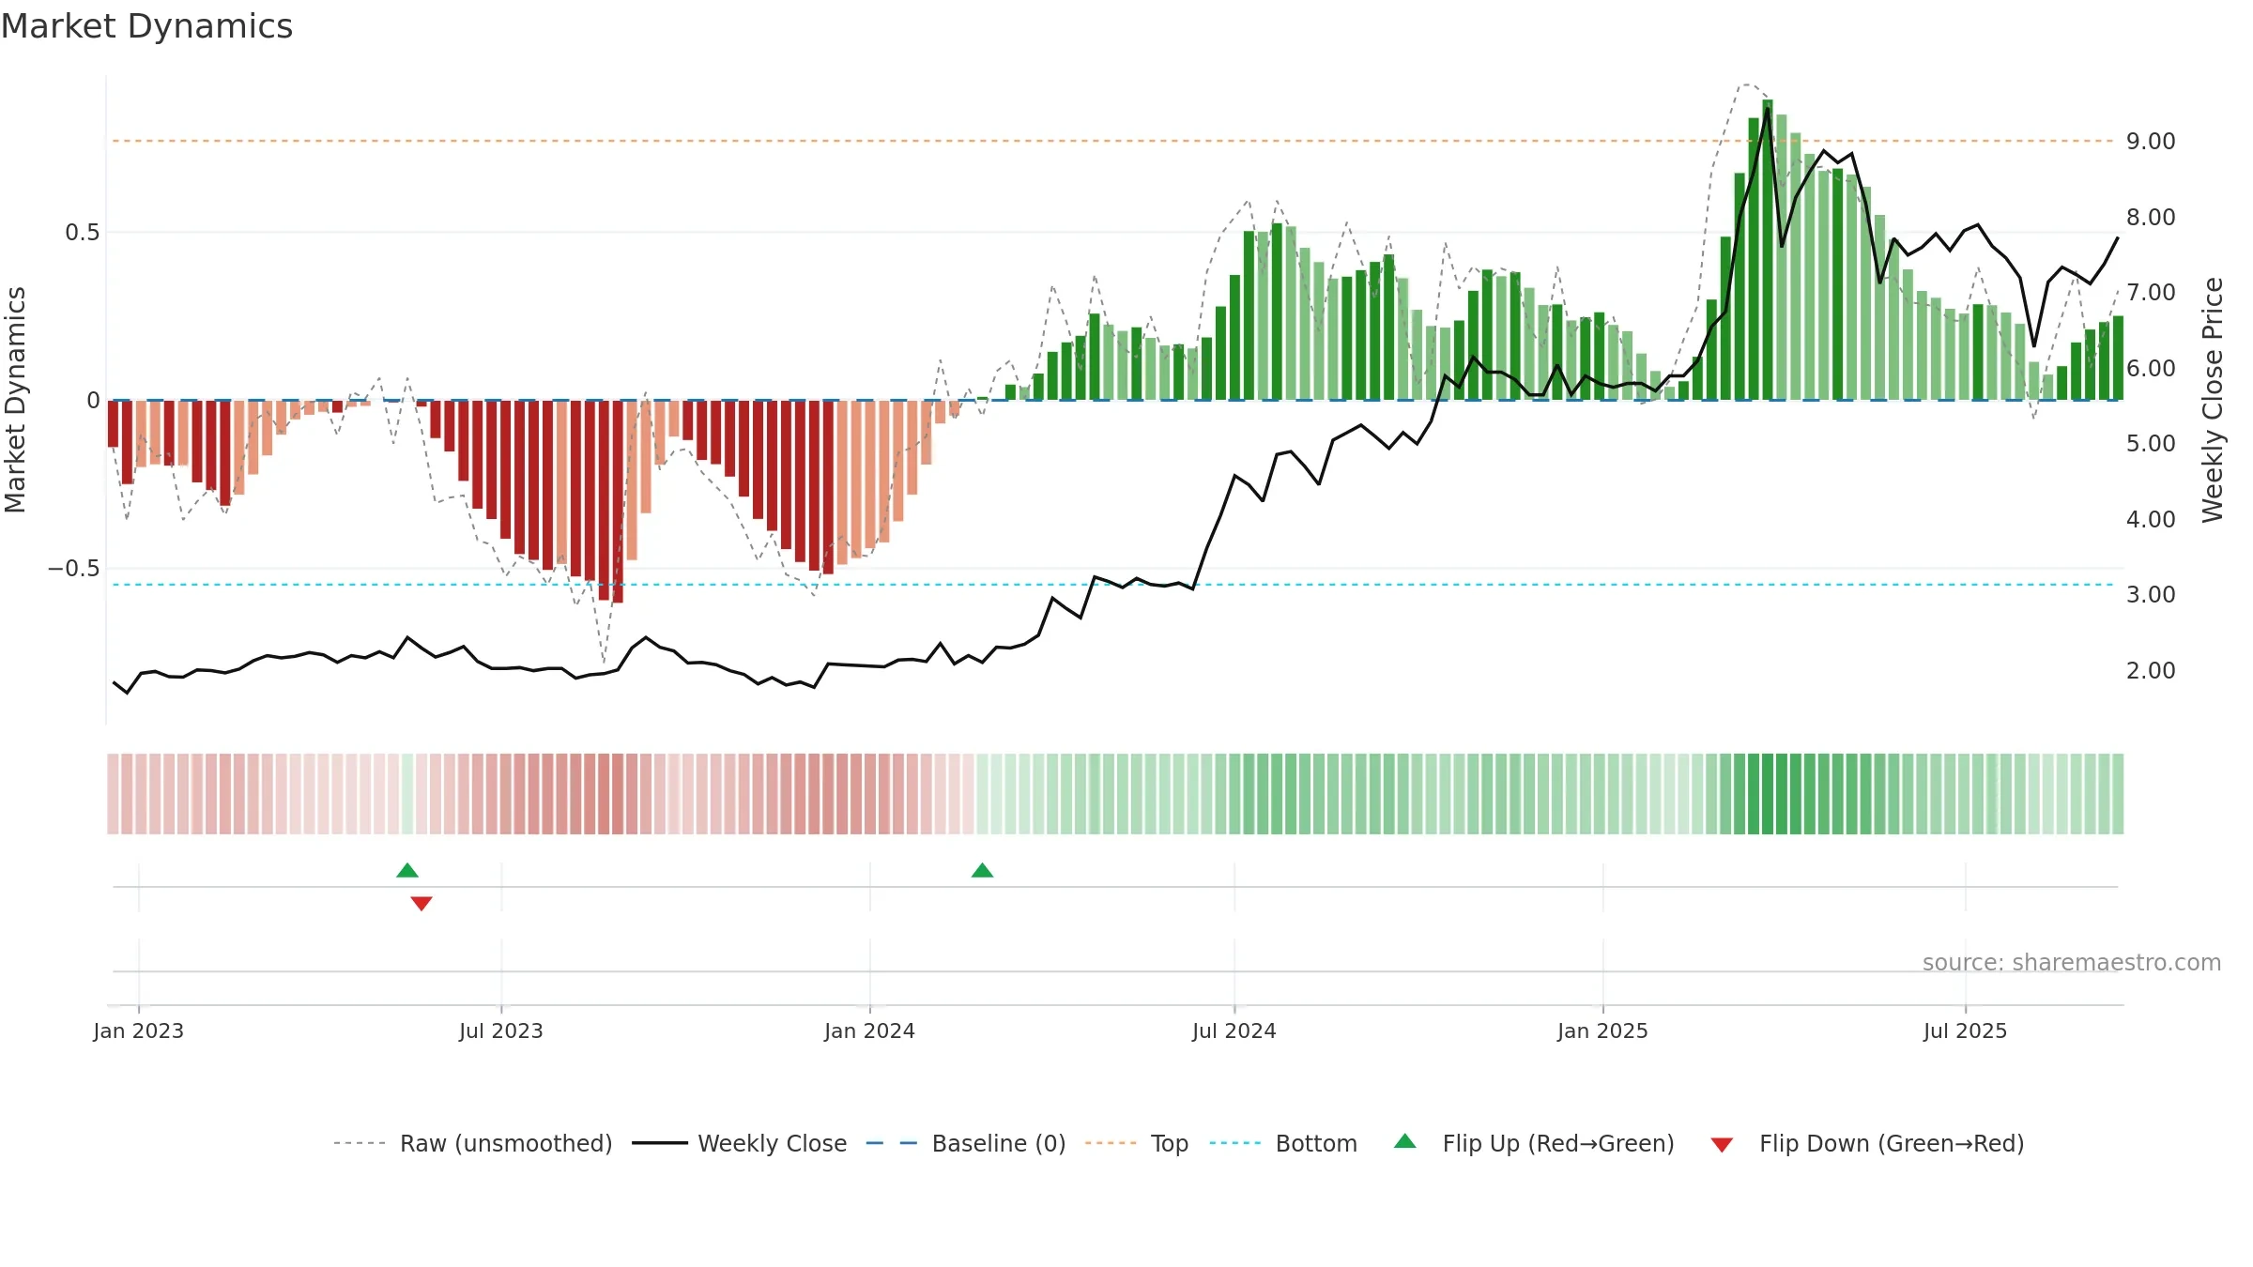Click the tallest dark green bar at the 2025 peak
Screen dimensions: 2253x1267
tap(1768, 250)
